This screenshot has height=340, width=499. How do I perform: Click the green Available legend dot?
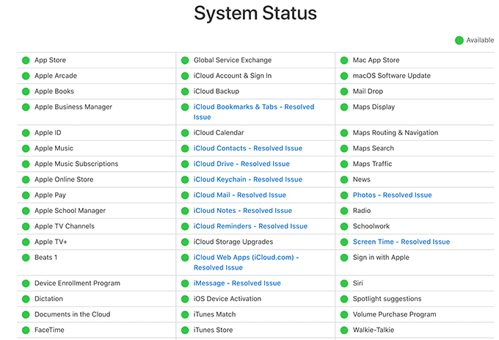click(459, 40)
